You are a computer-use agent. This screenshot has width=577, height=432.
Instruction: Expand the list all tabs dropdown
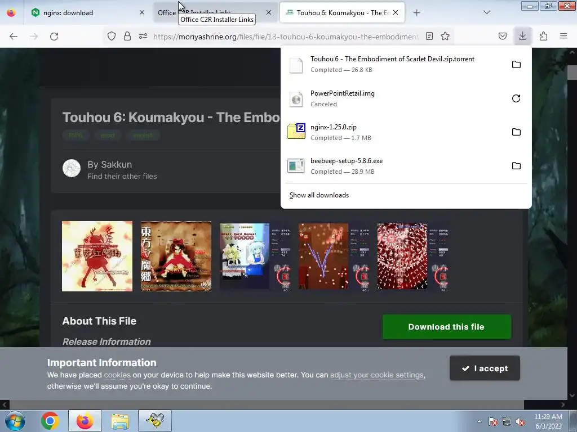[x=486, y=13]
